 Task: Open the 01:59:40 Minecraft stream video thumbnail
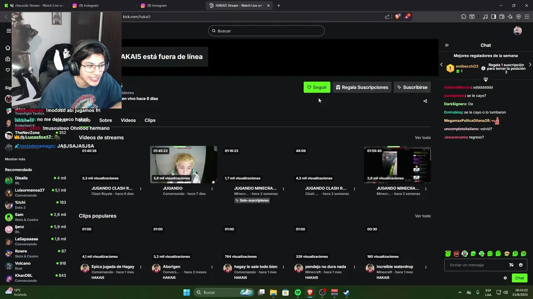click(397, 164)
